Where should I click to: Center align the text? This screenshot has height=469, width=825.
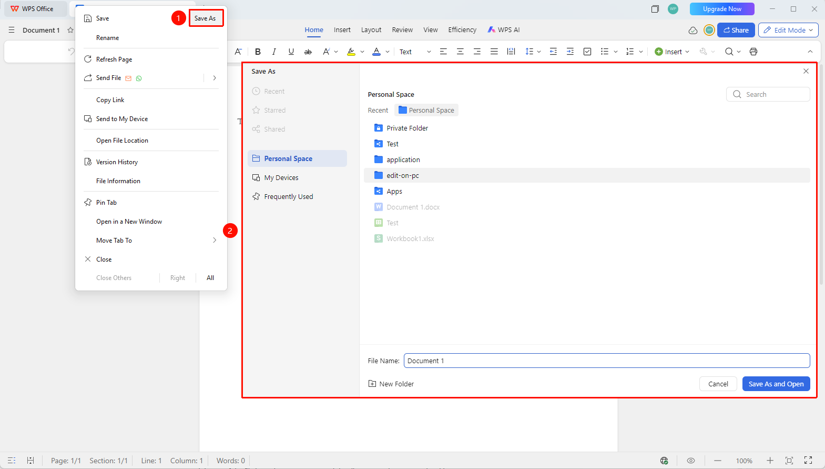click(460, 52)
